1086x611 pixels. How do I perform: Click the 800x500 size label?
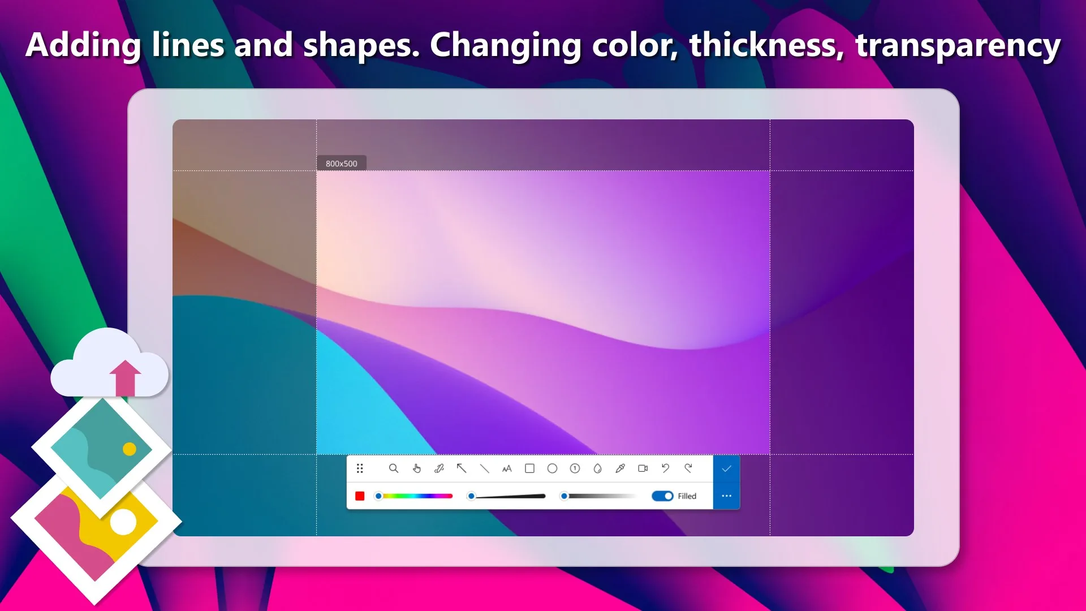[342, 163]
